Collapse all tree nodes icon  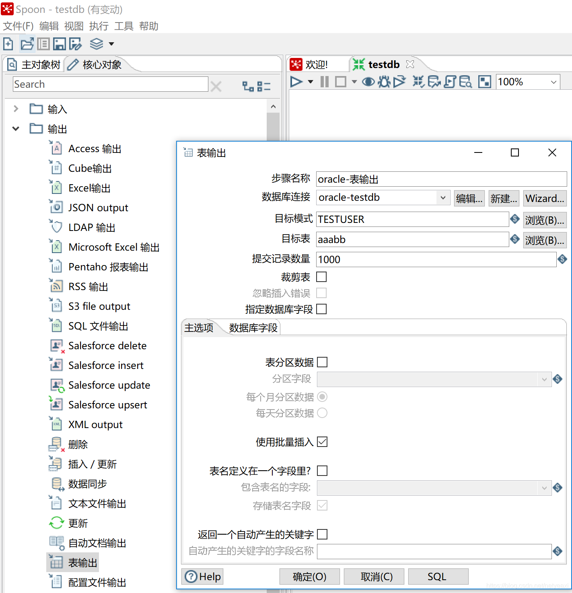click(264, 86)
